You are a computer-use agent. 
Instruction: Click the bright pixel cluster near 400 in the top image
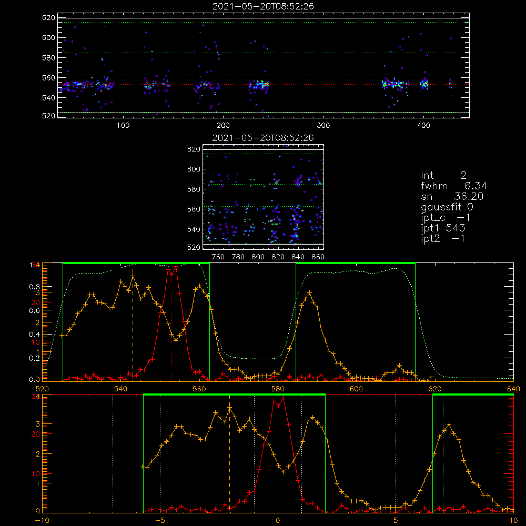click(x=424, y=84)
